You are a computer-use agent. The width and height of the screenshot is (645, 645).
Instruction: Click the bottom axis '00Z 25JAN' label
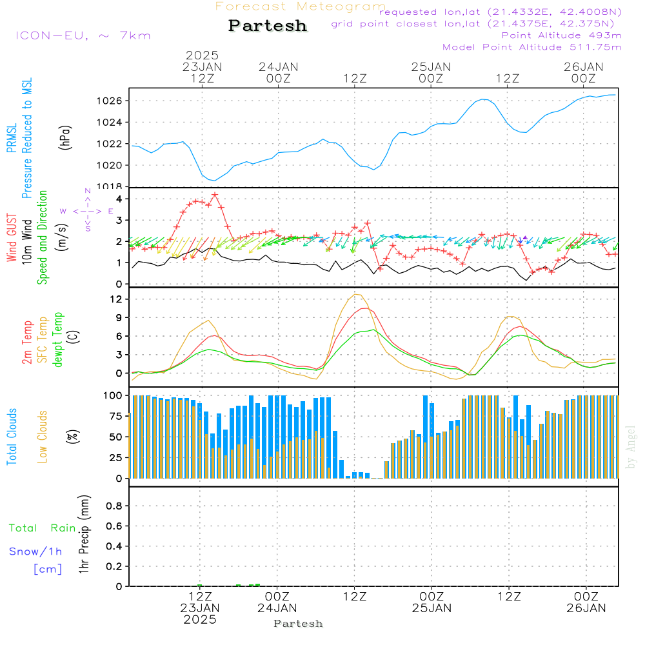point(432,602)
